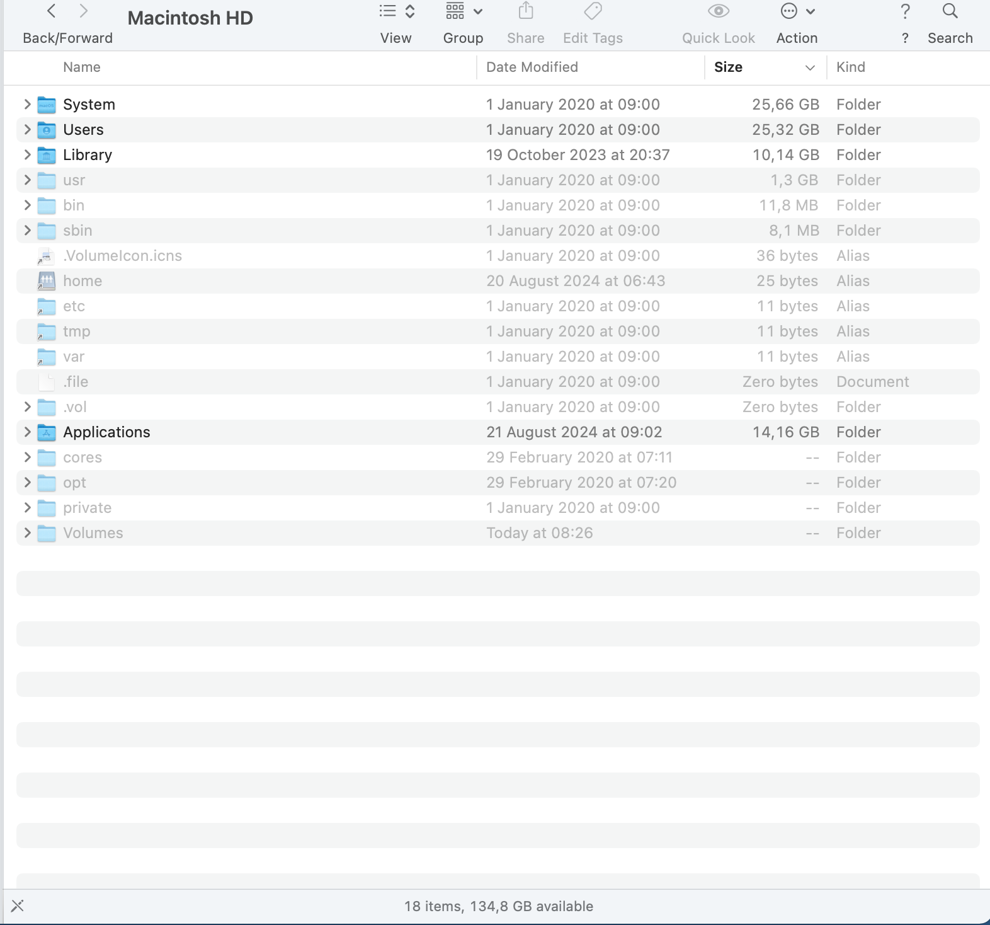Screen dimensions: 990x925
Task: Select the .vol row name
Action: tap(75, 407)
